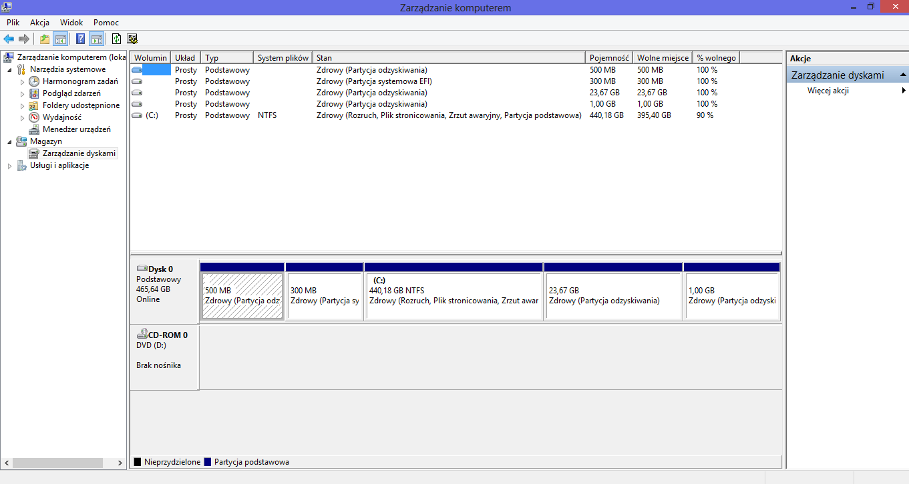Expand the Harmonogram zadań tree node
Viewport: 909px width, 484px height.
point(22,81)
